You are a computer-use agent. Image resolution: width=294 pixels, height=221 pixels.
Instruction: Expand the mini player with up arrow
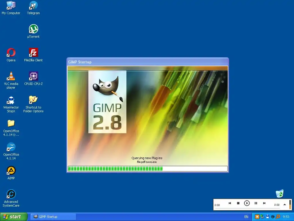tap(285, 205)
